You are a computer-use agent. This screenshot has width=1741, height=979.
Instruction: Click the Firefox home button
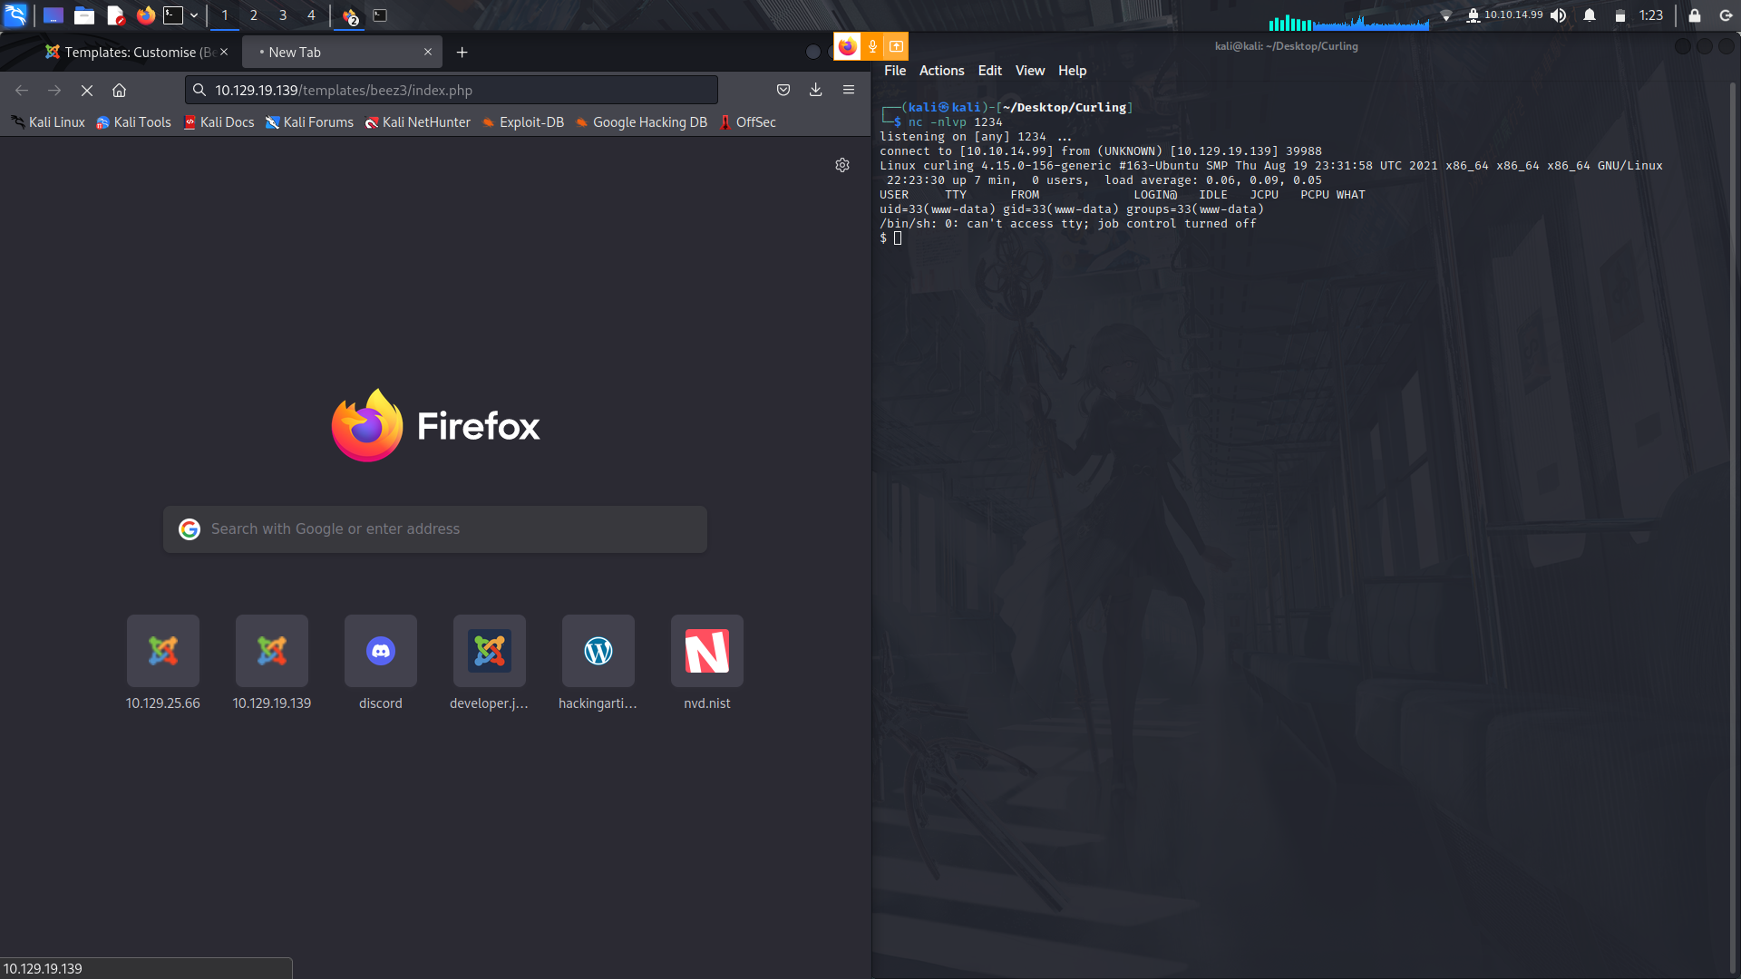point(119,90)
